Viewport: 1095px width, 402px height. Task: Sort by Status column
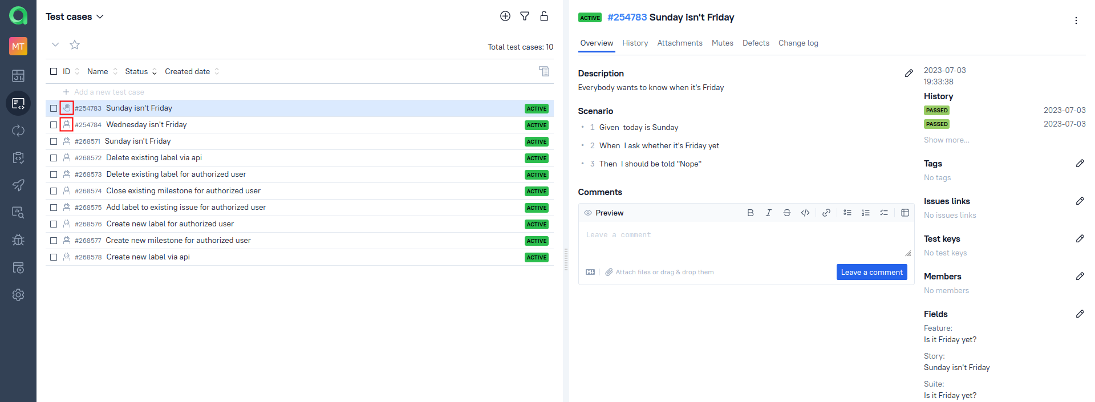click(141, 71)
